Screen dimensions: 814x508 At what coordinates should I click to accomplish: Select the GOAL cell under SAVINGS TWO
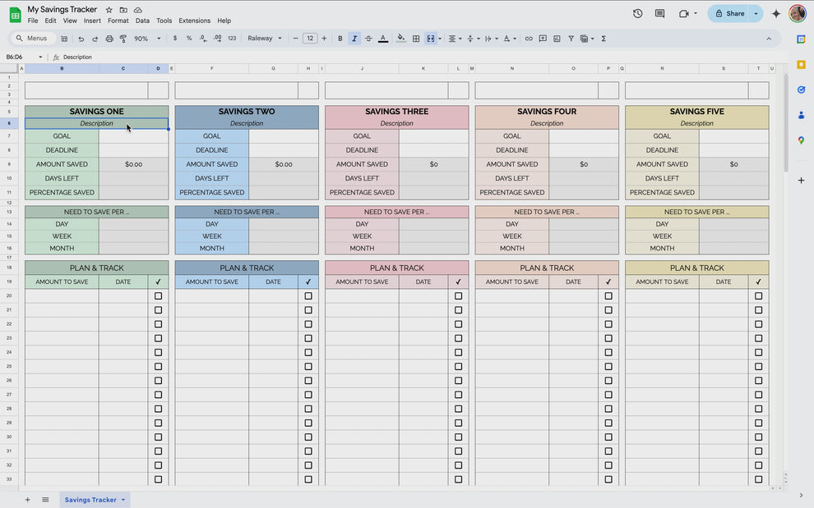[x=211, y=135]
